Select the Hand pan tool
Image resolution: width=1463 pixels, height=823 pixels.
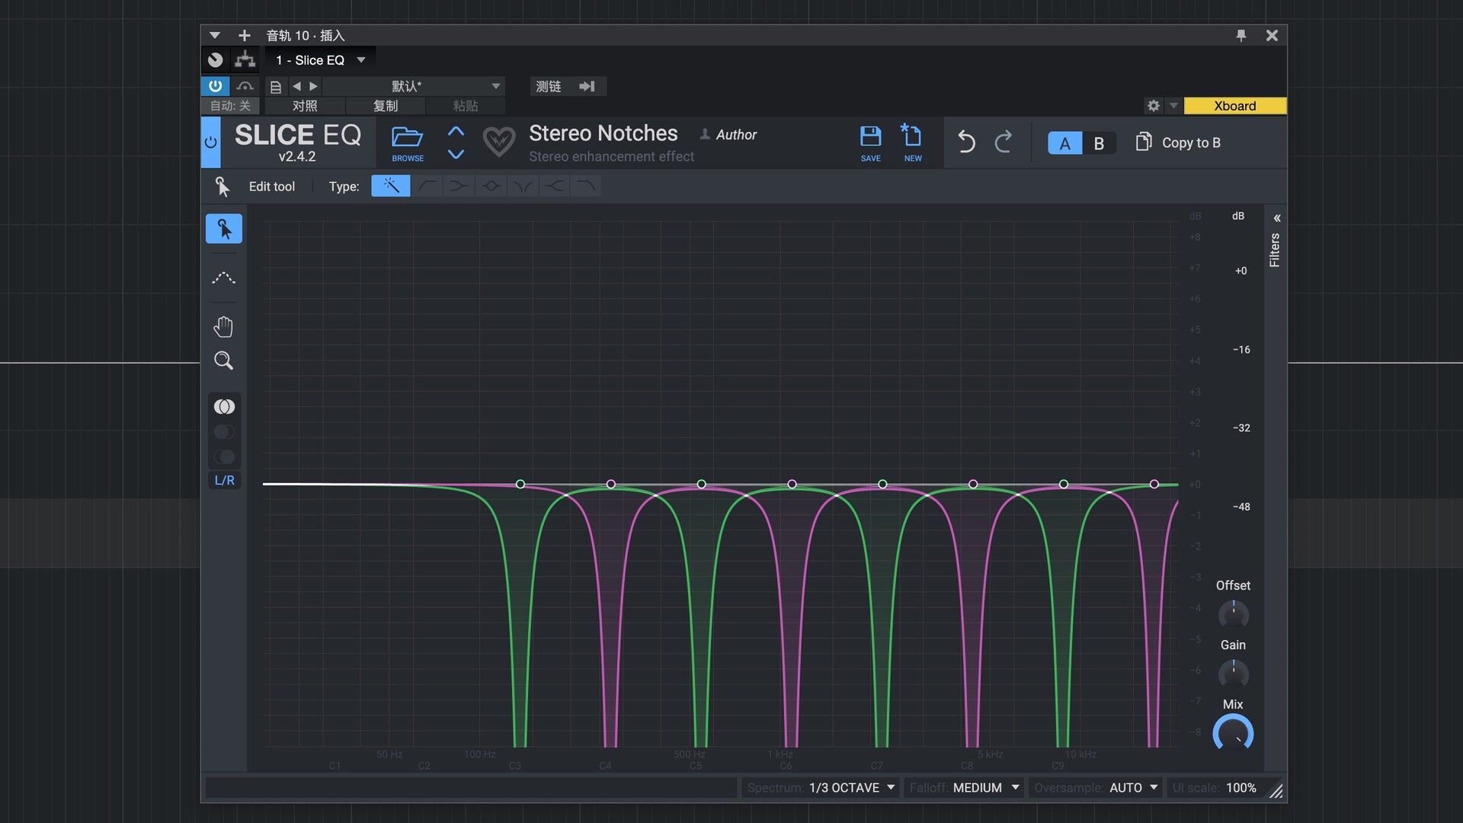click(x=223, y=327)
